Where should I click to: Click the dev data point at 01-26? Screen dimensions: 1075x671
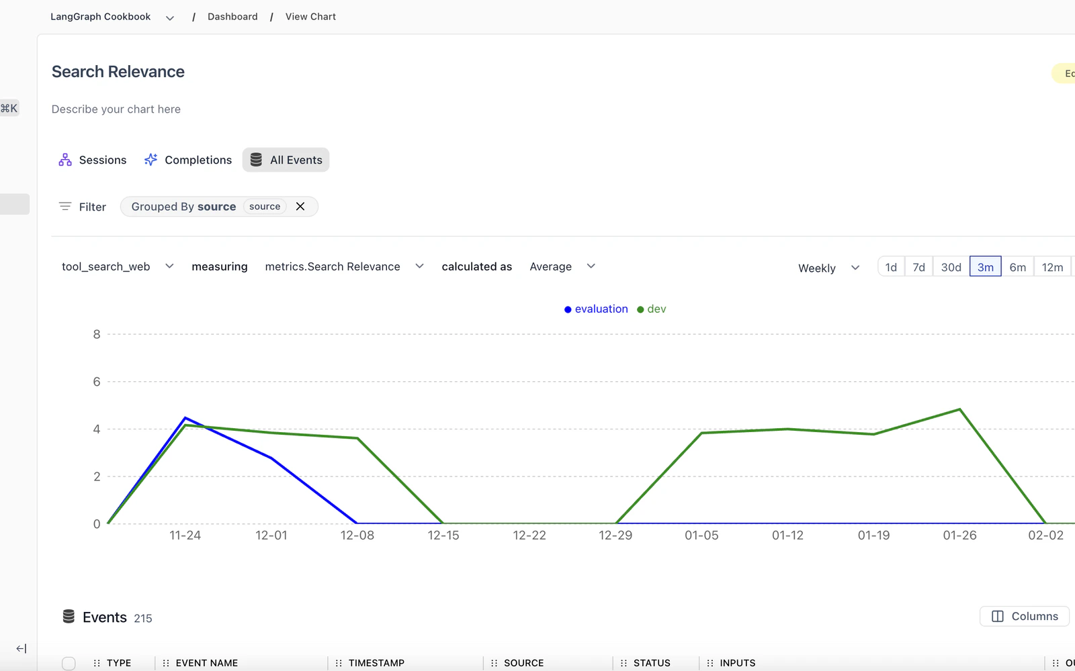pos(959,409)
